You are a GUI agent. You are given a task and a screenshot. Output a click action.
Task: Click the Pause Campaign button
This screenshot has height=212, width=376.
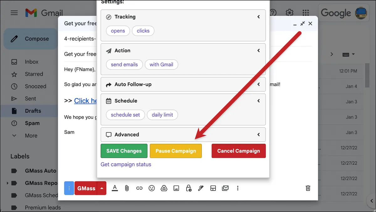176,151
